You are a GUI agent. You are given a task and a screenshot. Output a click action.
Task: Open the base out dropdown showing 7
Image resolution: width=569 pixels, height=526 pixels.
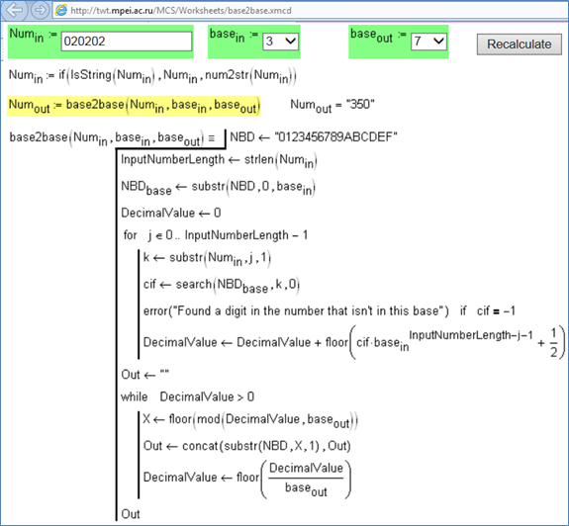click(x=428, y=42)
